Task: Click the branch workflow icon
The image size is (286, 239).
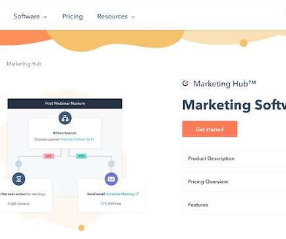Action: [65, 118]
